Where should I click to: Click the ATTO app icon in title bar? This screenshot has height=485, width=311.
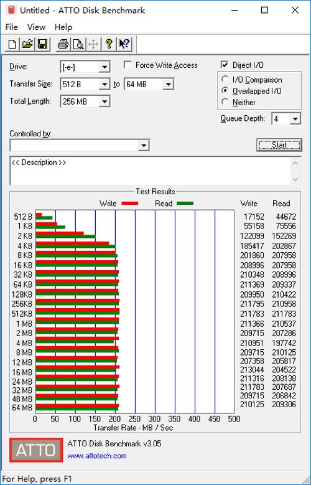coord(12,10)
